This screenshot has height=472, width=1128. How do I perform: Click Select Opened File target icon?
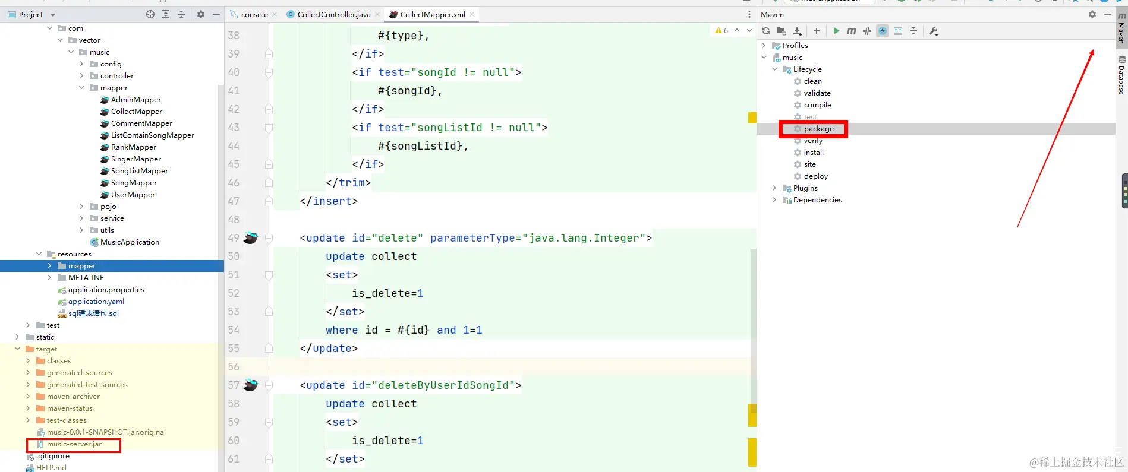(x=150, y=14)
